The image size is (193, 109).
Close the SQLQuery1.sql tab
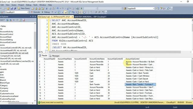click(72, 17)
